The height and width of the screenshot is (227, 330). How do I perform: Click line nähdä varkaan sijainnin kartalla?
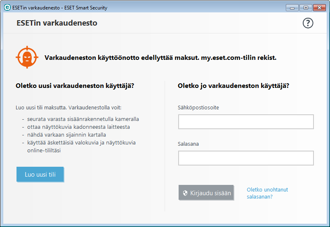(66, 135)
